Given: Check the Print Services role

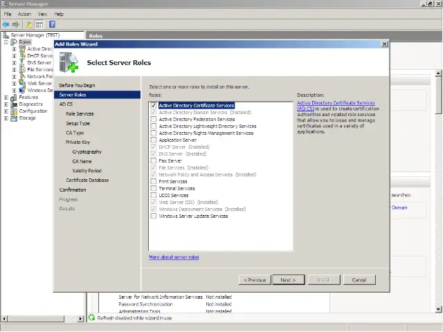Looking at the screenshot, I should click(154, 181).
